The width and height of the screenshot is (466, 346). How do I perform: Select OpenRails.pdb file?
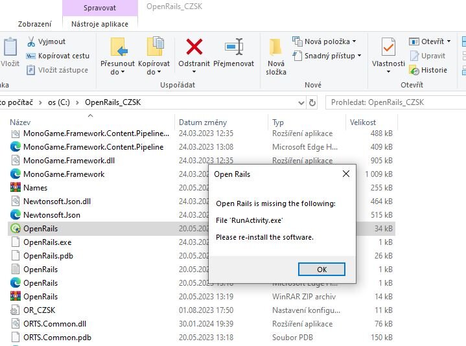(48, 256)
